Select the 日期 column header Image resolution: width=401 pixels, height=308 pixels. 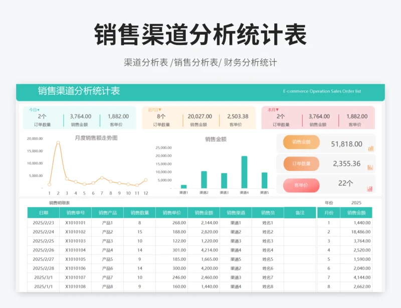[x=44, y=213]
